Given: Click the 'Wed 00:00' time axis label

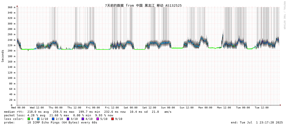Looking at the screenshot, I should coord(18,108).
